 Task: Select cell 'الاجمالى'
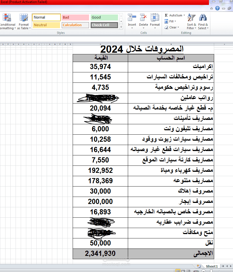[x=171, y=254]
